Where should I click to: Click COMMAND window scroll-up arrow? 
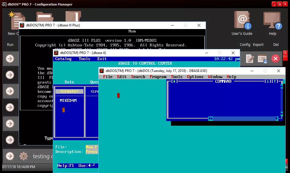pyautogui.click(x=282, y=86)
